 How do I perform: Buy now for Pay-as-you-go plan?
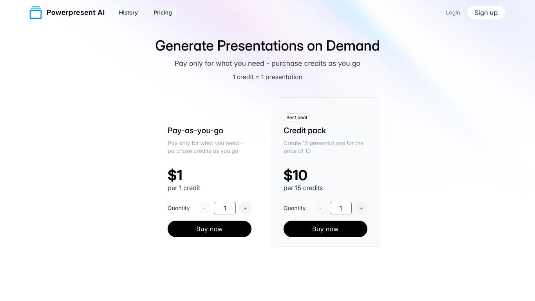point(210,229)
